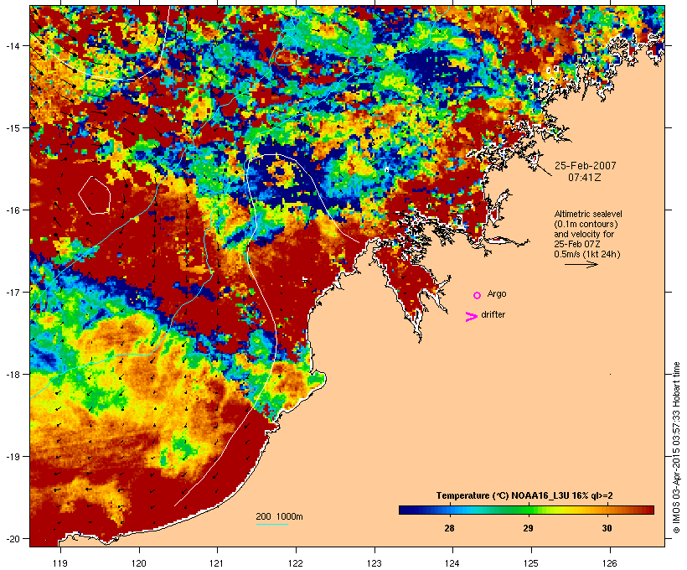Click the 'Argo' legend label
This screenshot has height=570, width=687.
pyautogui.click(x=497, y=293)
